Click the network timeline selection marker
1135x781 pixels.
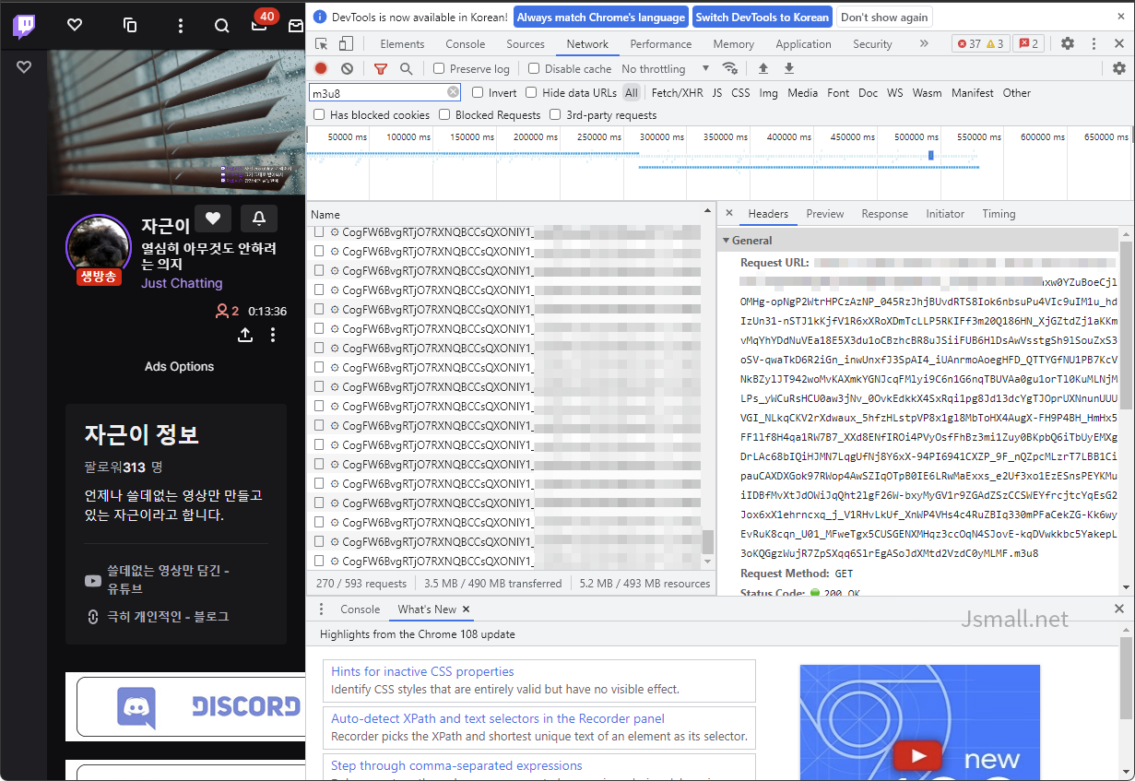tap(931, 155)
